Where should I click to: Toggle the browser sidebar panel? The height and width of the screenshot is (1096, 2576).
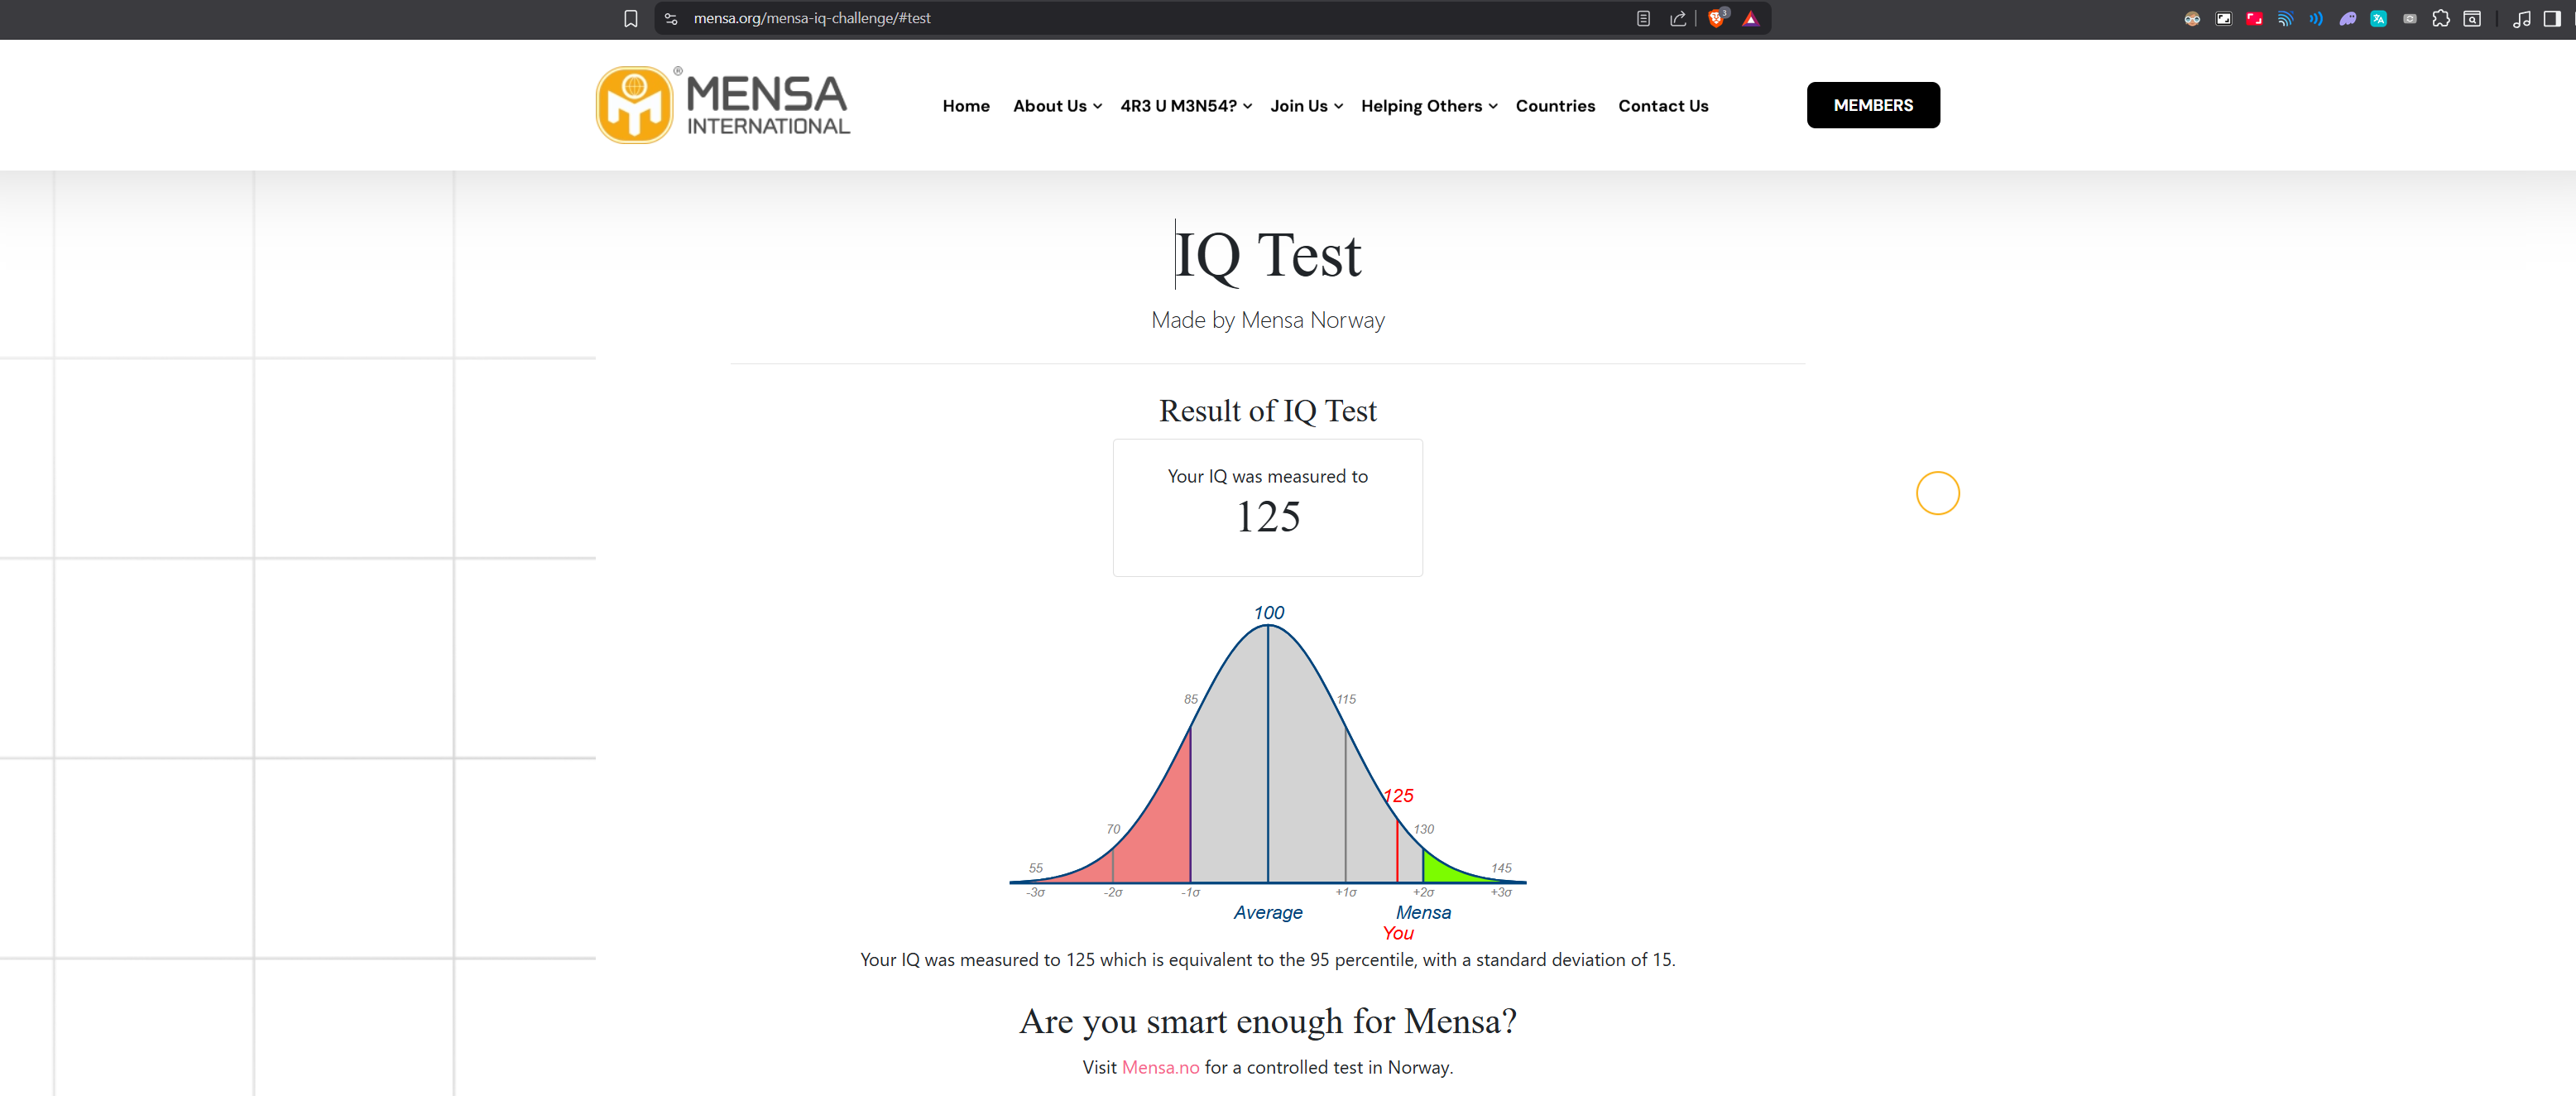pos(2552,18)
